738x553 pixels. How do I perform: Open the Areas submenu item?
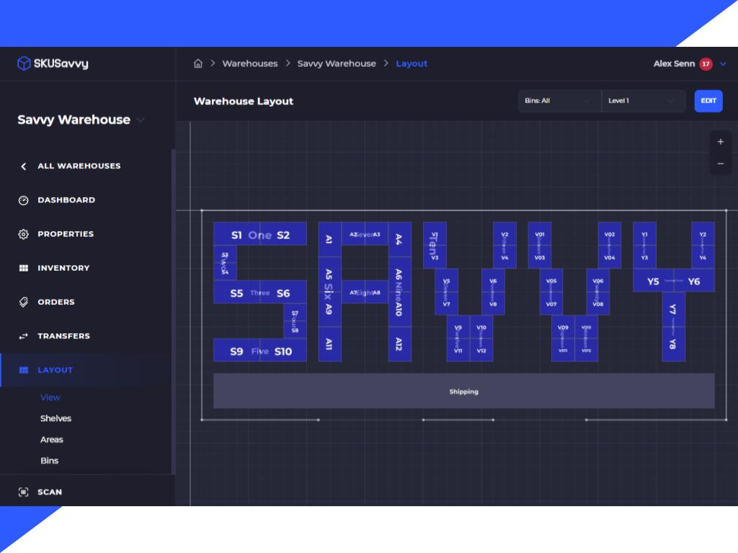click(52, 440)
